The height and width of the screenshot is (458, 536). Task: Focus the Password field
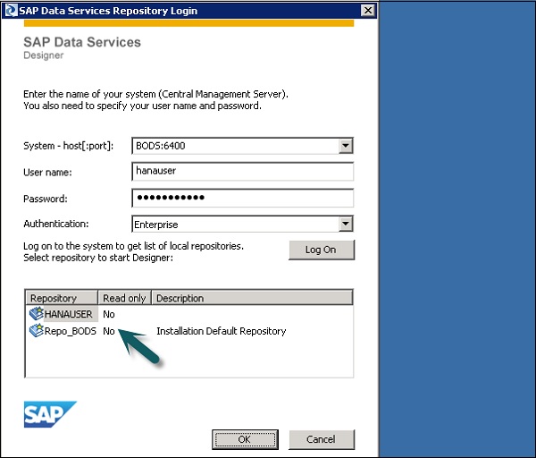(x=243, y=198)
